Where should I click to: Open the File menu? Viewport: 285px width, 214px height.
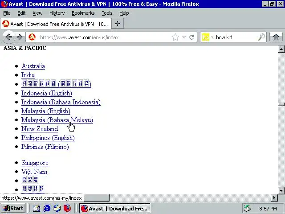click(x=7, y=13)
